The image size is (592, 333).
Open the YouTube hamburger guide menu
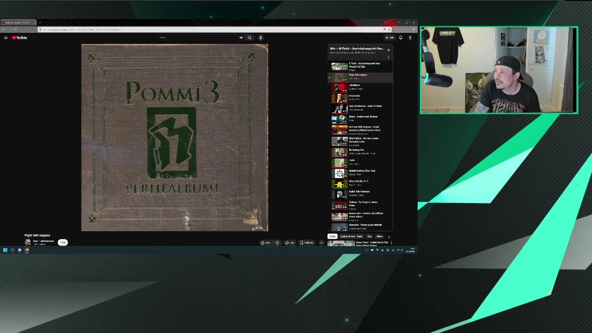[6, 37]
